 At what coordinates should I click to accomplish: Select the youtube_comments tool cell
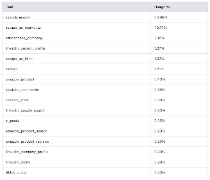76,90
